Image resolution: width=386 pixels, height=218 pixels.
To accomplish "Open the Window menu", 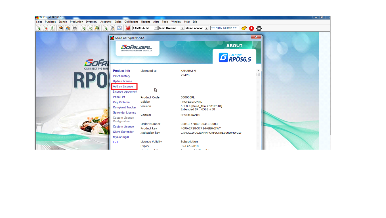I will pyautogui.click(x=176, y=22).
